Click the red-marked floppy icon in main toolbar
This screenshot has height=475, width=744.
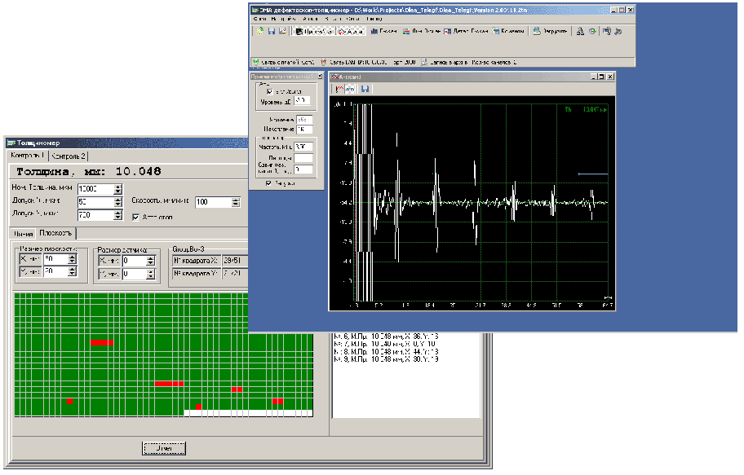tap(283, 31)
